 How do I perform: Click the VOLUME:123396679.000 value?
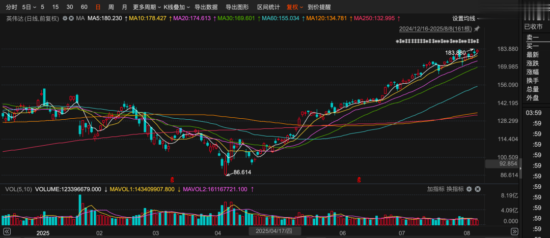68,189
